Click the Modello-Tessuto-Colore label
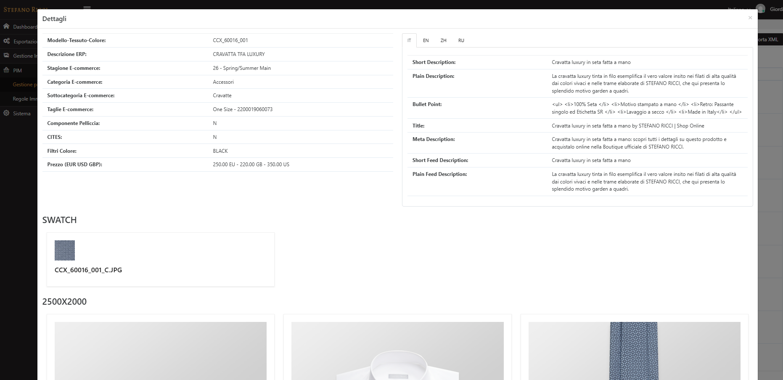Image resolution: width=783 pixels, height=380 pixels. click(77, 40)
